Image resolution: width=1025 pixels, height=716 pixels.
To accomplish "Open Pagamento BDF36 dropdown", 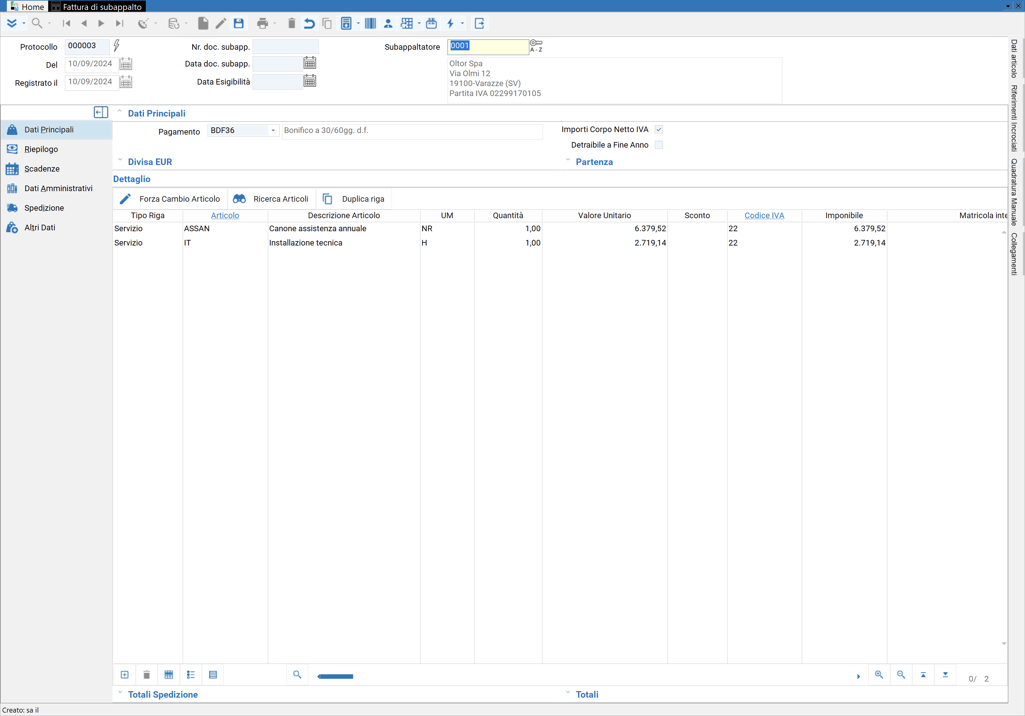I will [273, 130].
